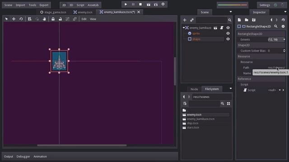Play the edited scene
This screenshot has width=289, height=162.
(x=149, y=4)
